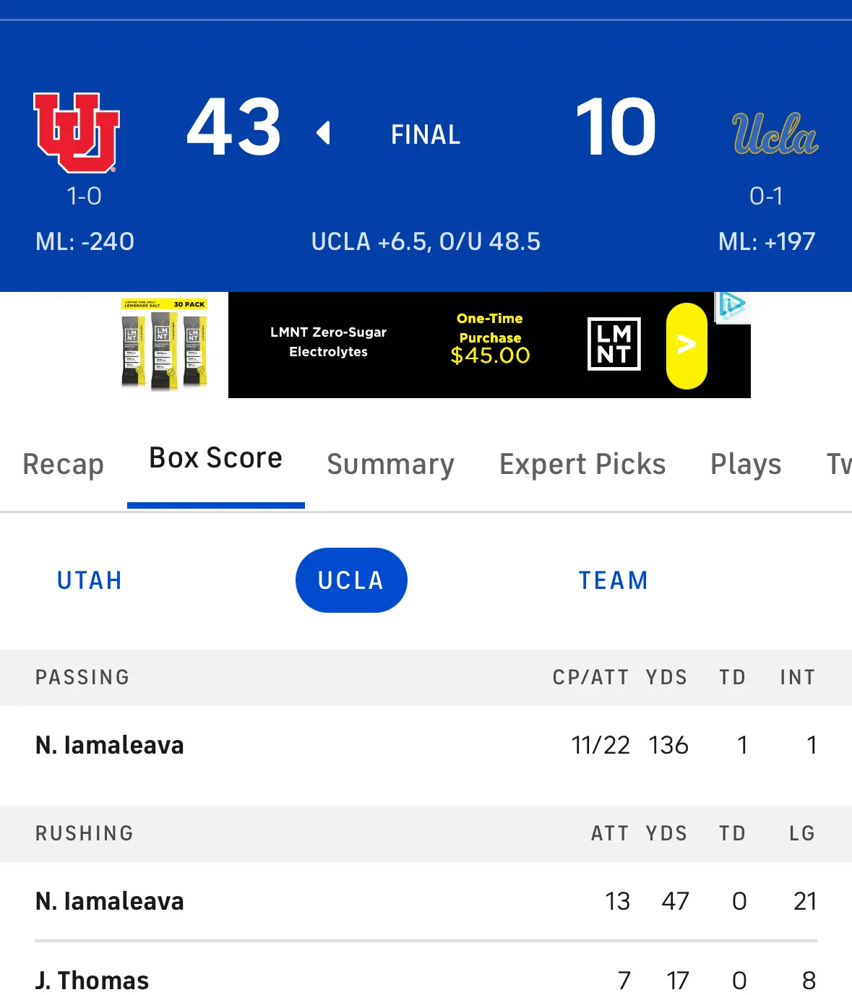This screenshot has width=852, height=995.
Task: Select the Box Score tab
Action: point(215,457)
